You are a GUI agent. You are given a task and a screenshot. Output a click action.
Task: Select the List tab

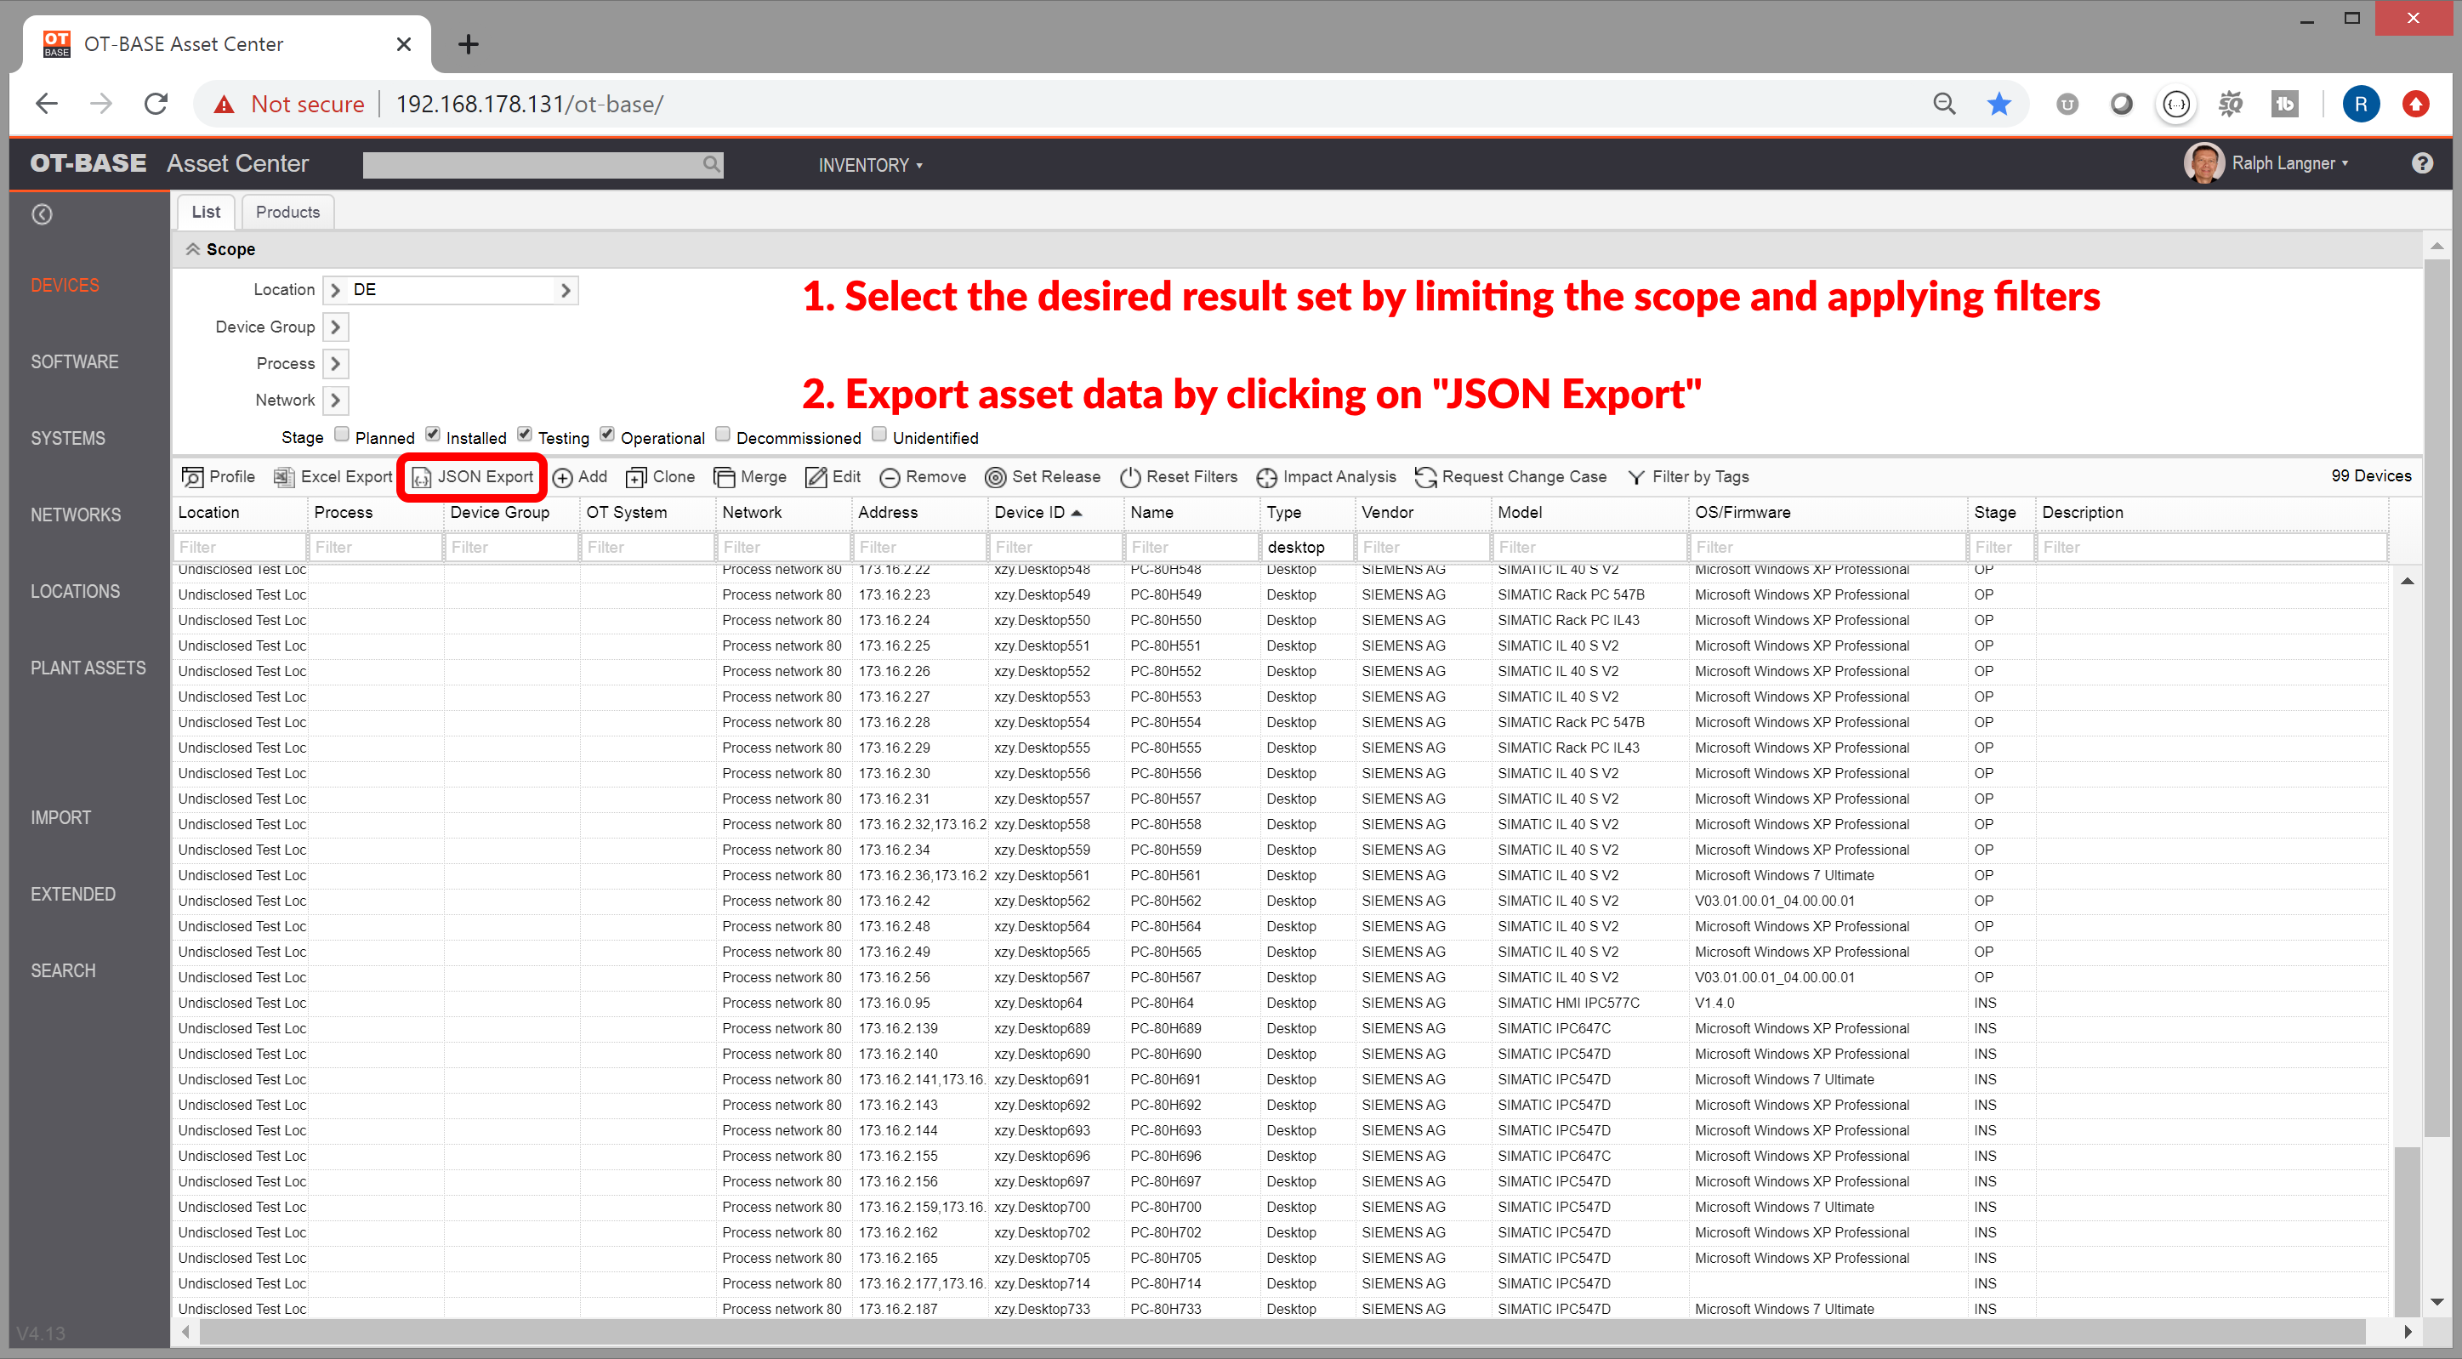click(x=206, y=212)
